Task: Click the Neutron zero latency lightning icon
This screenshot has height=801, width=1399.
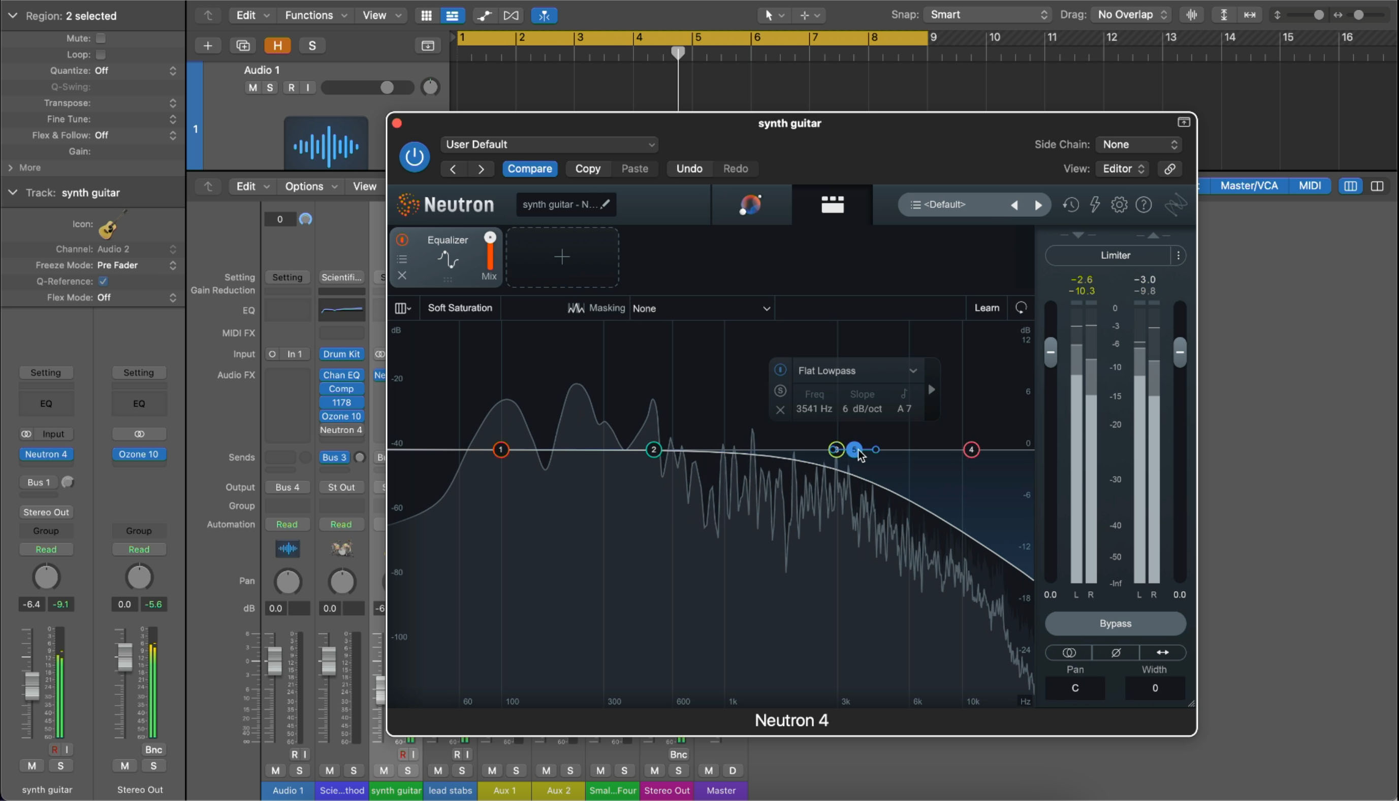Action: click(1095, 205)
